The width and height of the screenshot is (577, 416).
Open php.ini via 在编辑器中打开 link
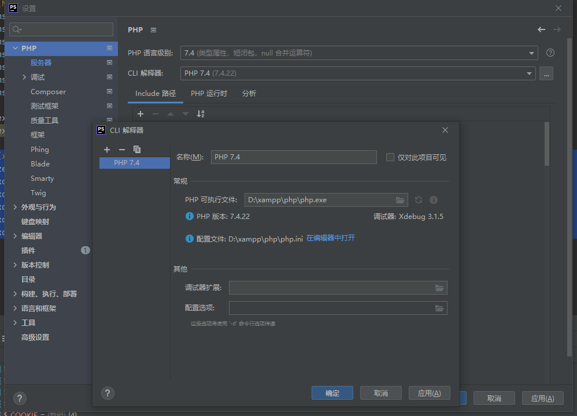331,238
